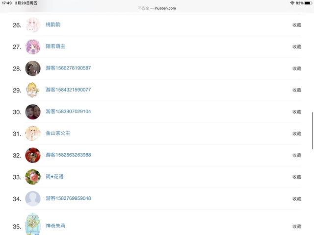Screen dimensions: 314x235
Task: Open profile link 陌若萌主
Action: pyautogui.click(x=55, y=47)
